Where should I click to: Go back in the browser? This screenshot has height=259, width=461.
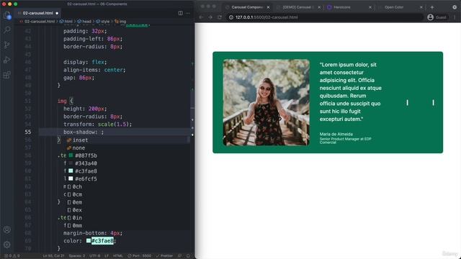coord(202,17)
